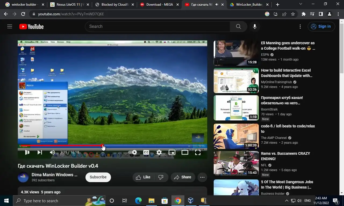
Task: Launch Microsoft Edge from taskbar
Action: 138,201
